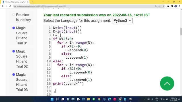The width and height of the screenshot is (182, 102).
Task: Click the microphone tray icon
Action: [x=152, y=99]
